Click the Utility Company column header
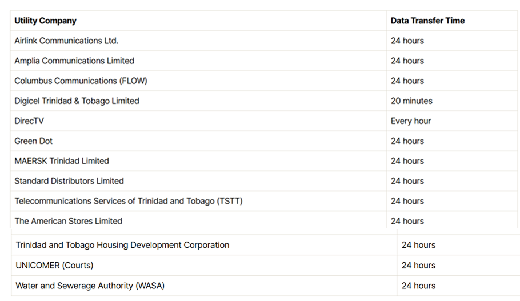Screen dimensions: 520x301 click(45, 21)
